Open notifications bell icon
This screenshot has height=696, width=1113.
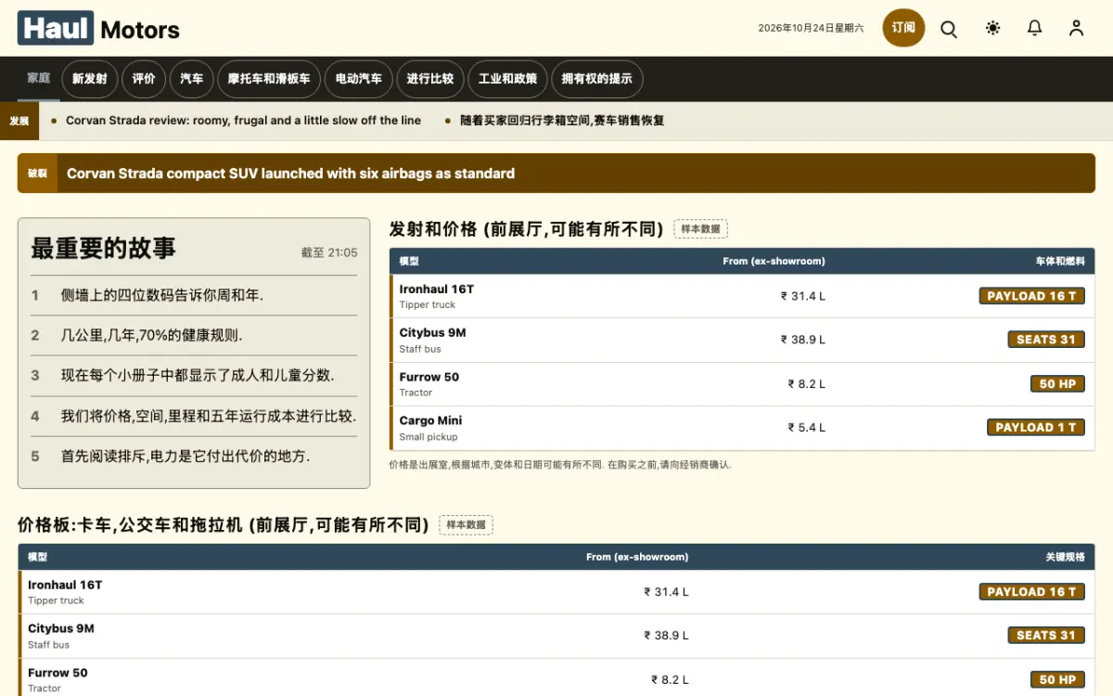[x=1035, y=29]
